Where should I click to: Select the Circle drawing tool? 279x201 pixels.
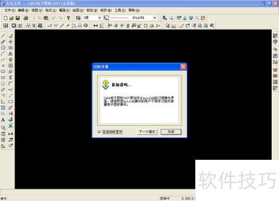coord(3,47)
